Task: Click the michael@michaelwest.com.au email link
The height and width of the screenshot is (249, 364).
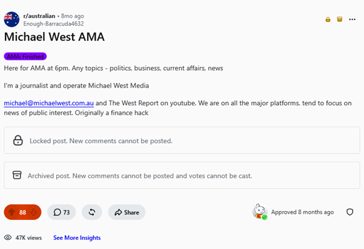Action: pyautogui.click(x=48, y=103)
